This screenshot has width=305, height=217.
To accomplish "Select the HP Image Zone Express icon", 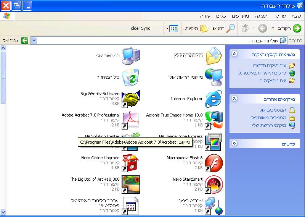I will pyautogui.click(x=213, y=142).
